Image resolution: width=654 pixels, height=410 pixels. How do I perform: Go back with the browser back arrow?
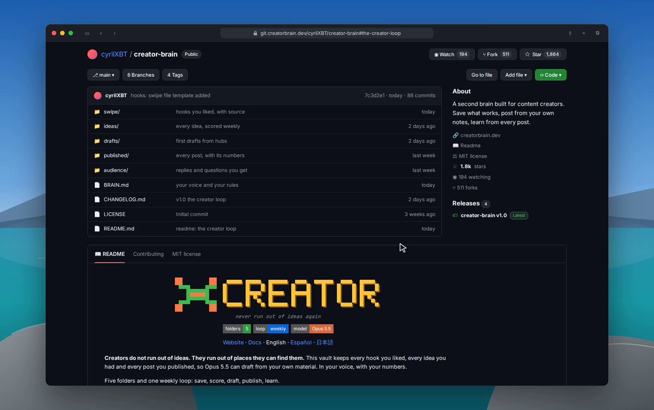coord(101,33)
